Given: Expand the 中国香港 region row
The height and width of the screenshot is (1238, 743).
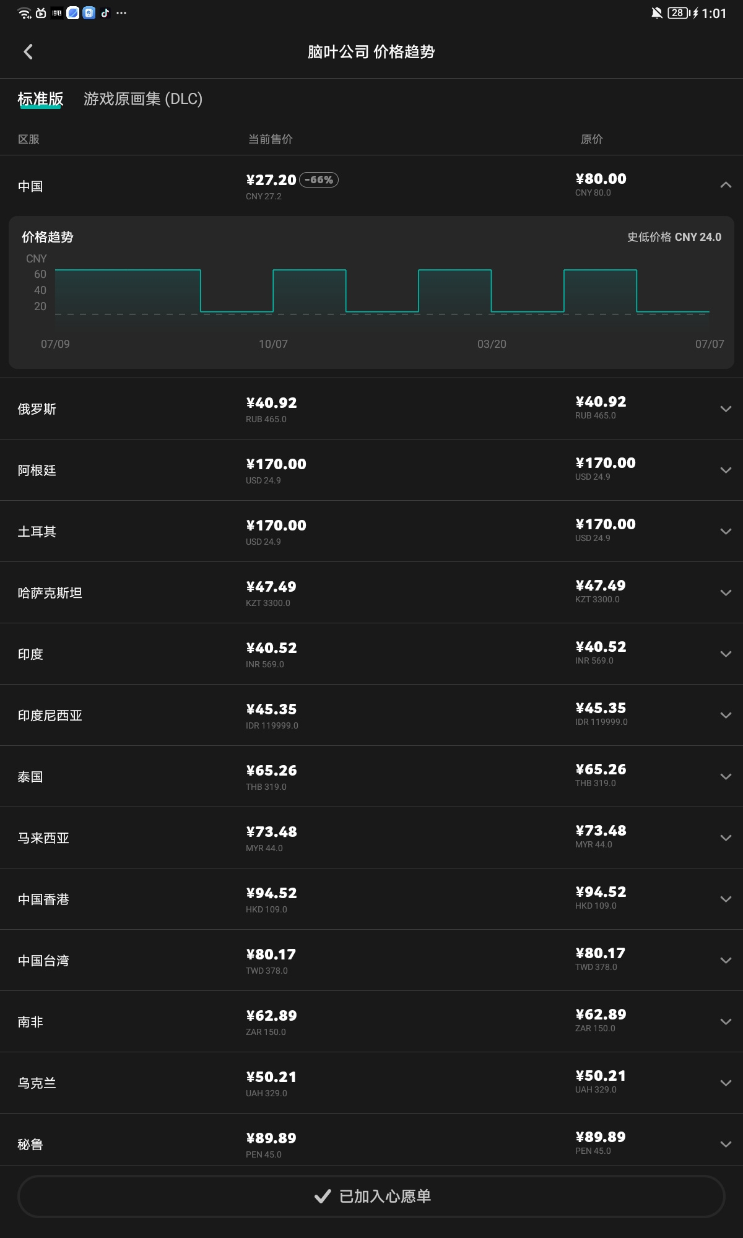Looking at the screenshot, I should (726, 899).
